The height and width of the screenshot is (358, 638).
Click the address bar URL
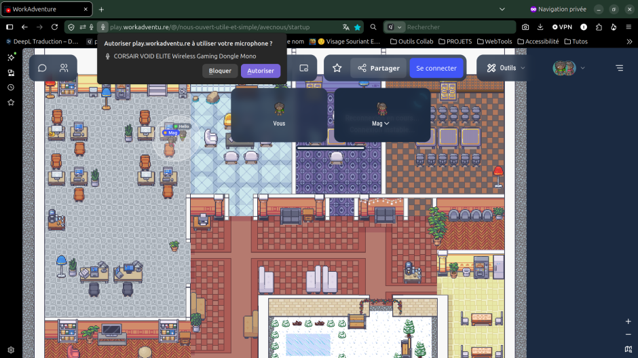click(x=210, y=27)
